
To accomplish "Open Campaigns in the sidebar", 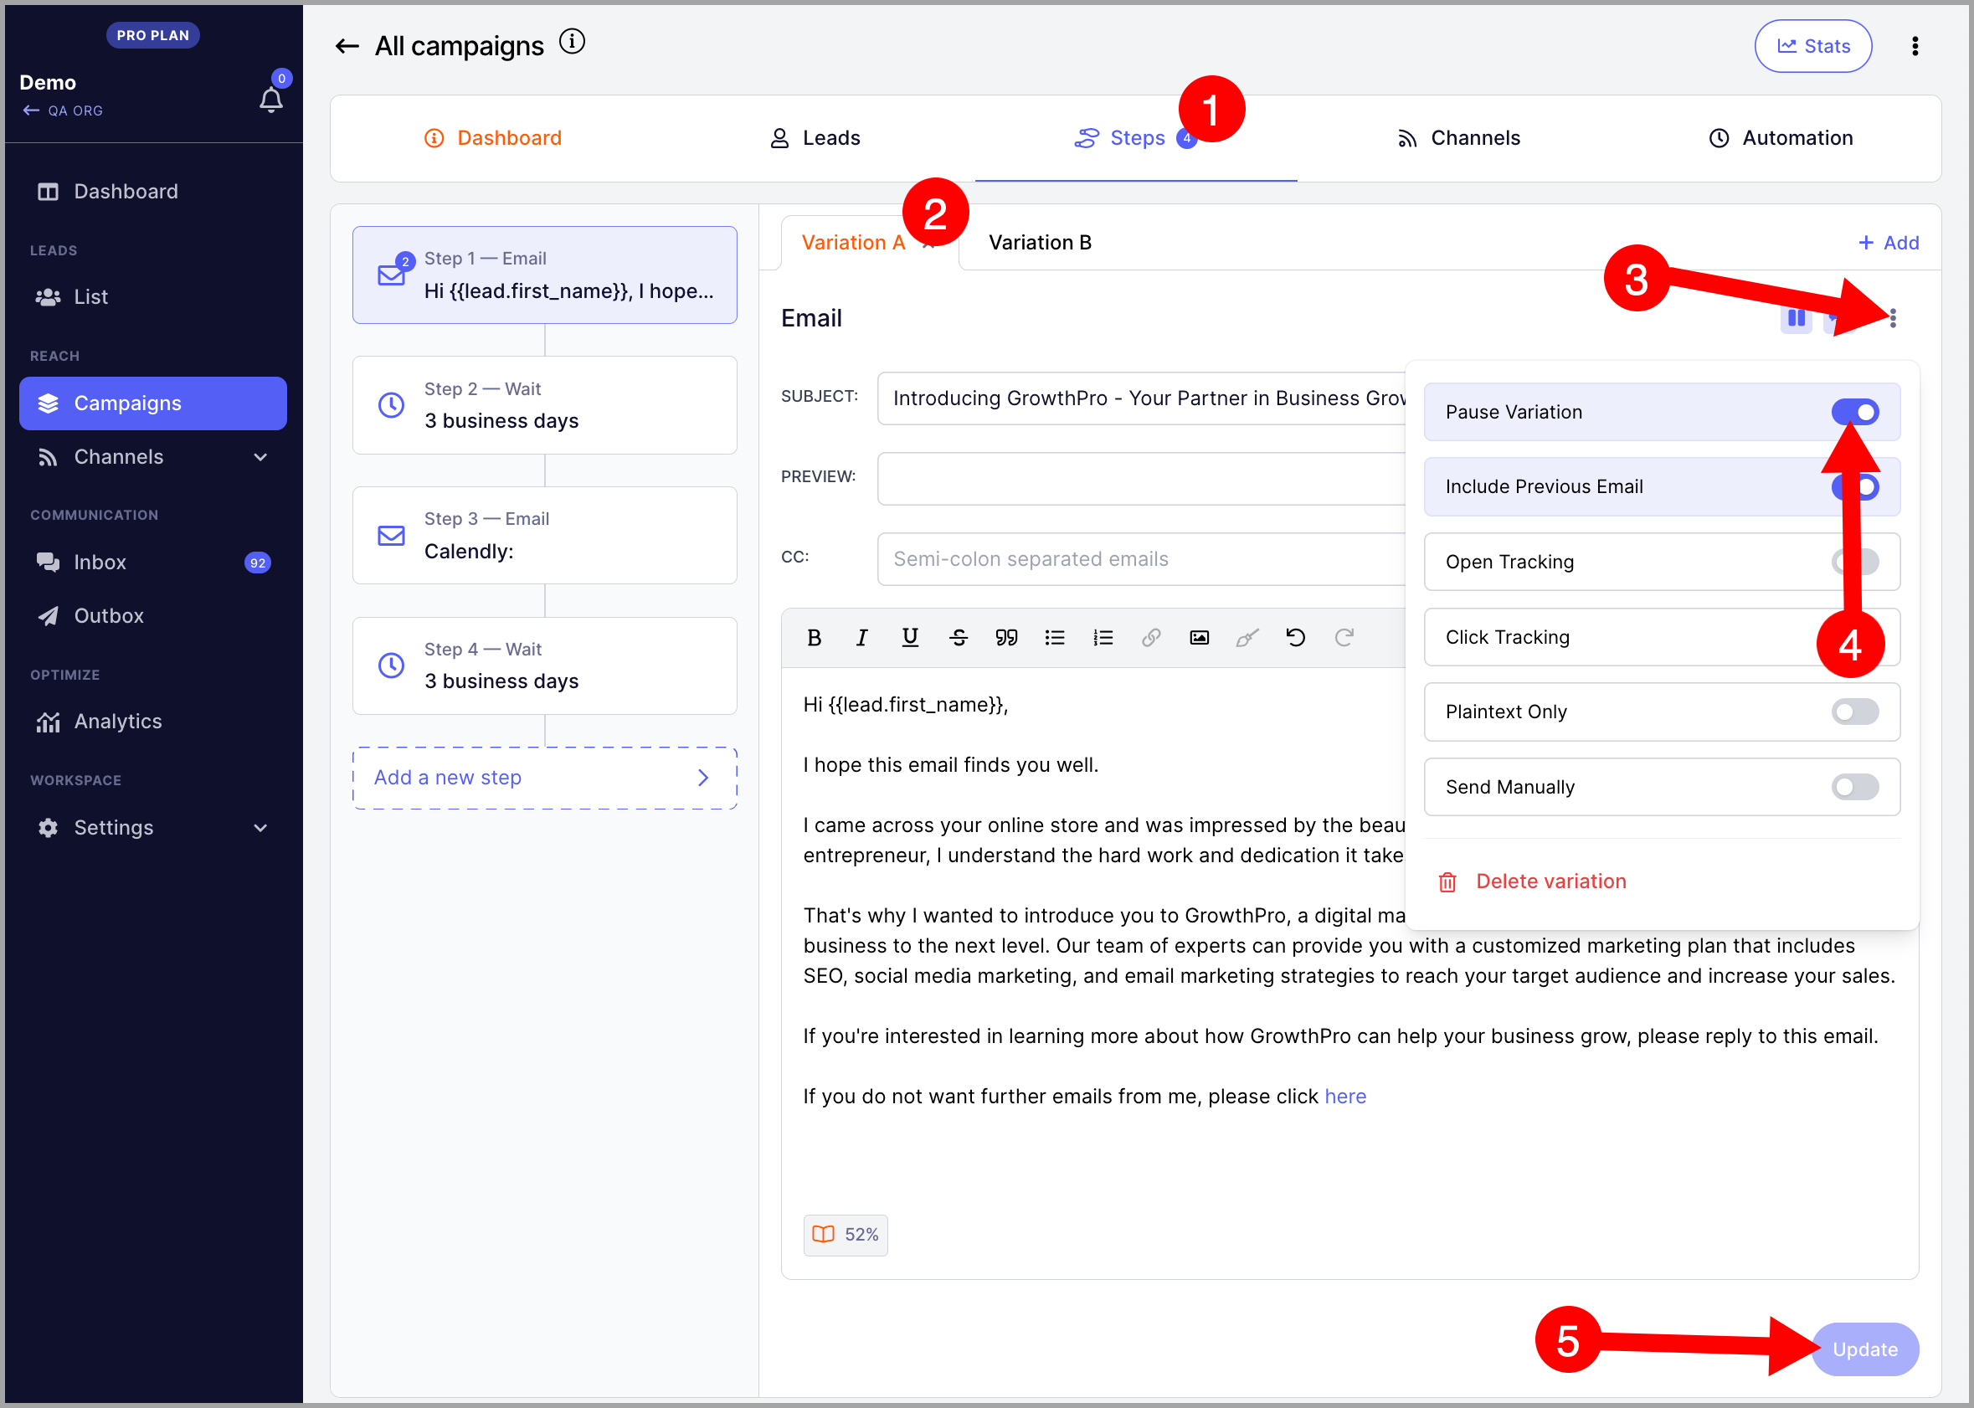I will click(x=152, y=403).
